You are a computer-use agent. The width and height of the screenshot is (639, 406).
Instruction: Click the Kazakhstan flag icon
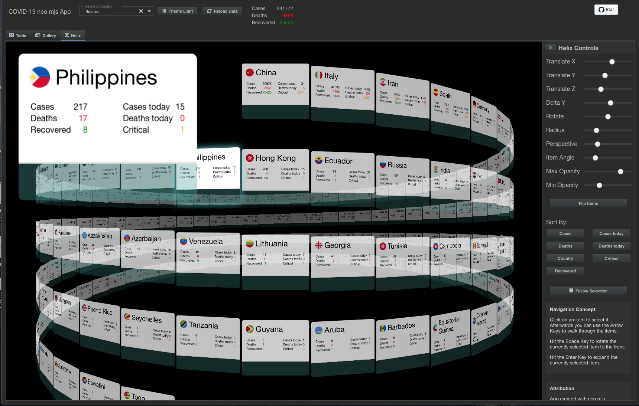tap(84, 235)
